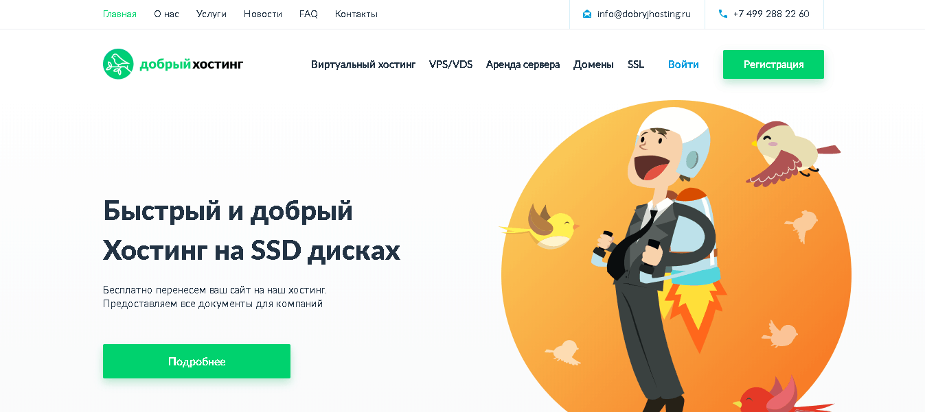Select the VPS/VDS navigation link

[x=450, y=64]
